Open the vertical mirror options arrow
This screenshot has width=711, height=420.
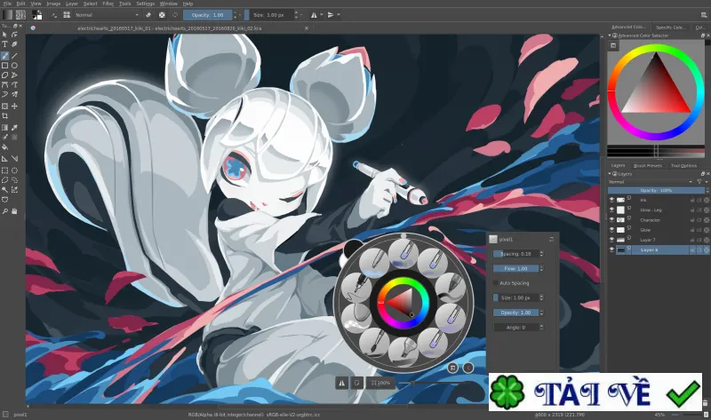[339, 15]
